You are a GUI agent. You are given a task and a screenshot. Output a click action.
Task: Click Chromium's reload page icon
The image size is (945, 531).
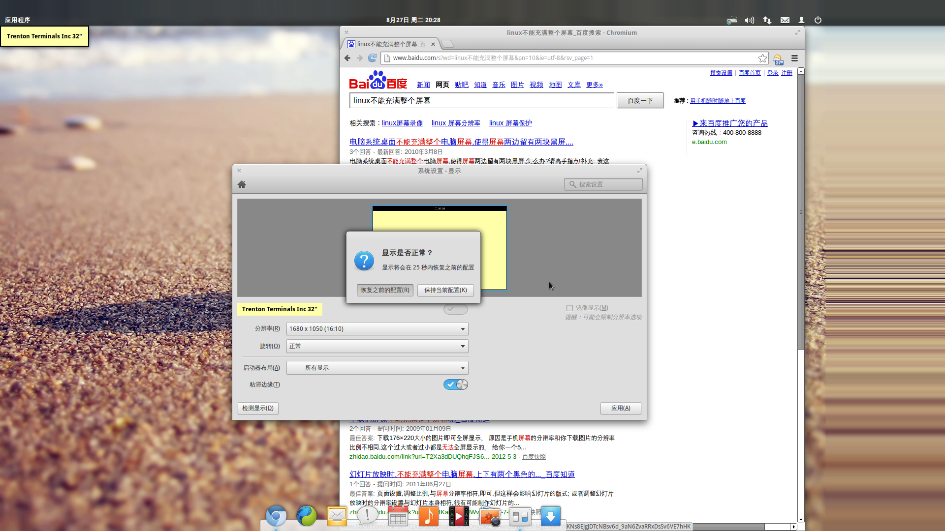[x=373, y=58]
